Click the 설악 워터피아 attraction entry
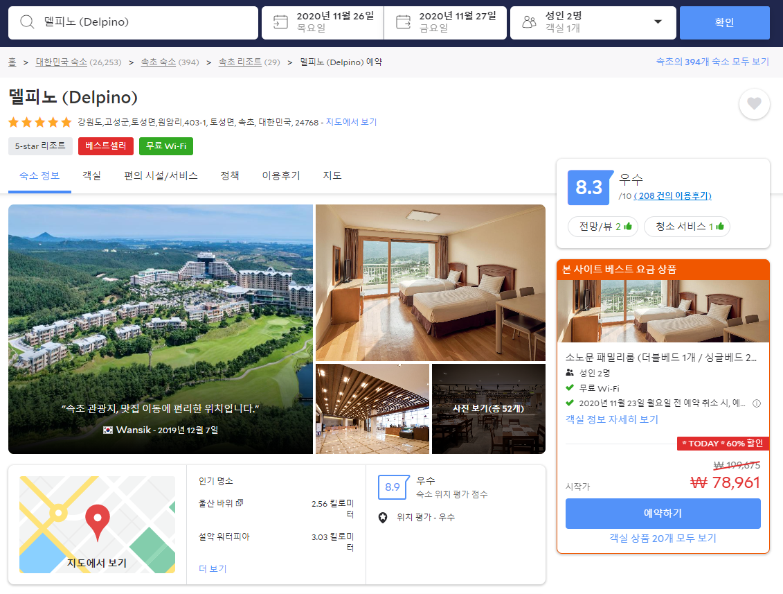 click(x=224, y=536)
